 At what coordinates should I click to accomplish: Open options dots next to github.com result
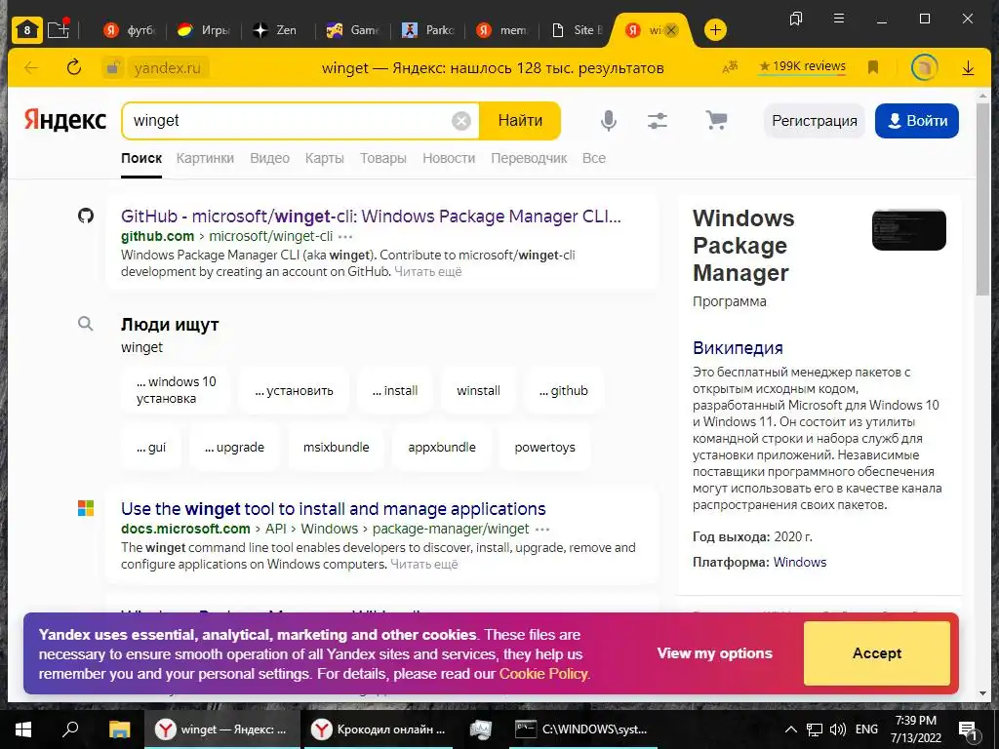[345, 236]
